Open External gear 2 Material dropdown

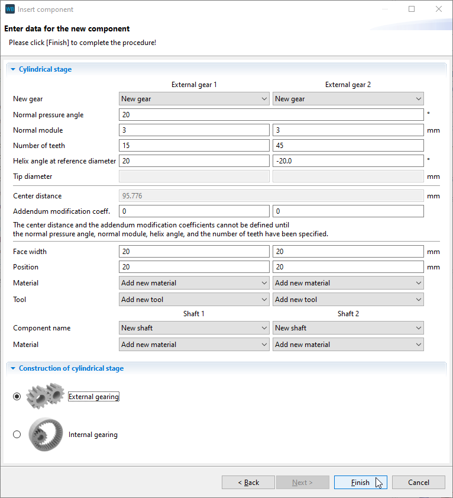click(348, 283)
